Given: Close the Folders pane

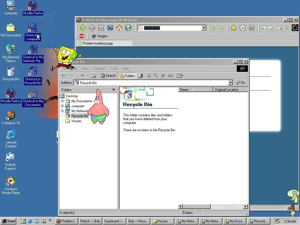Looking at the screenshot, I should tap(114, 90).
